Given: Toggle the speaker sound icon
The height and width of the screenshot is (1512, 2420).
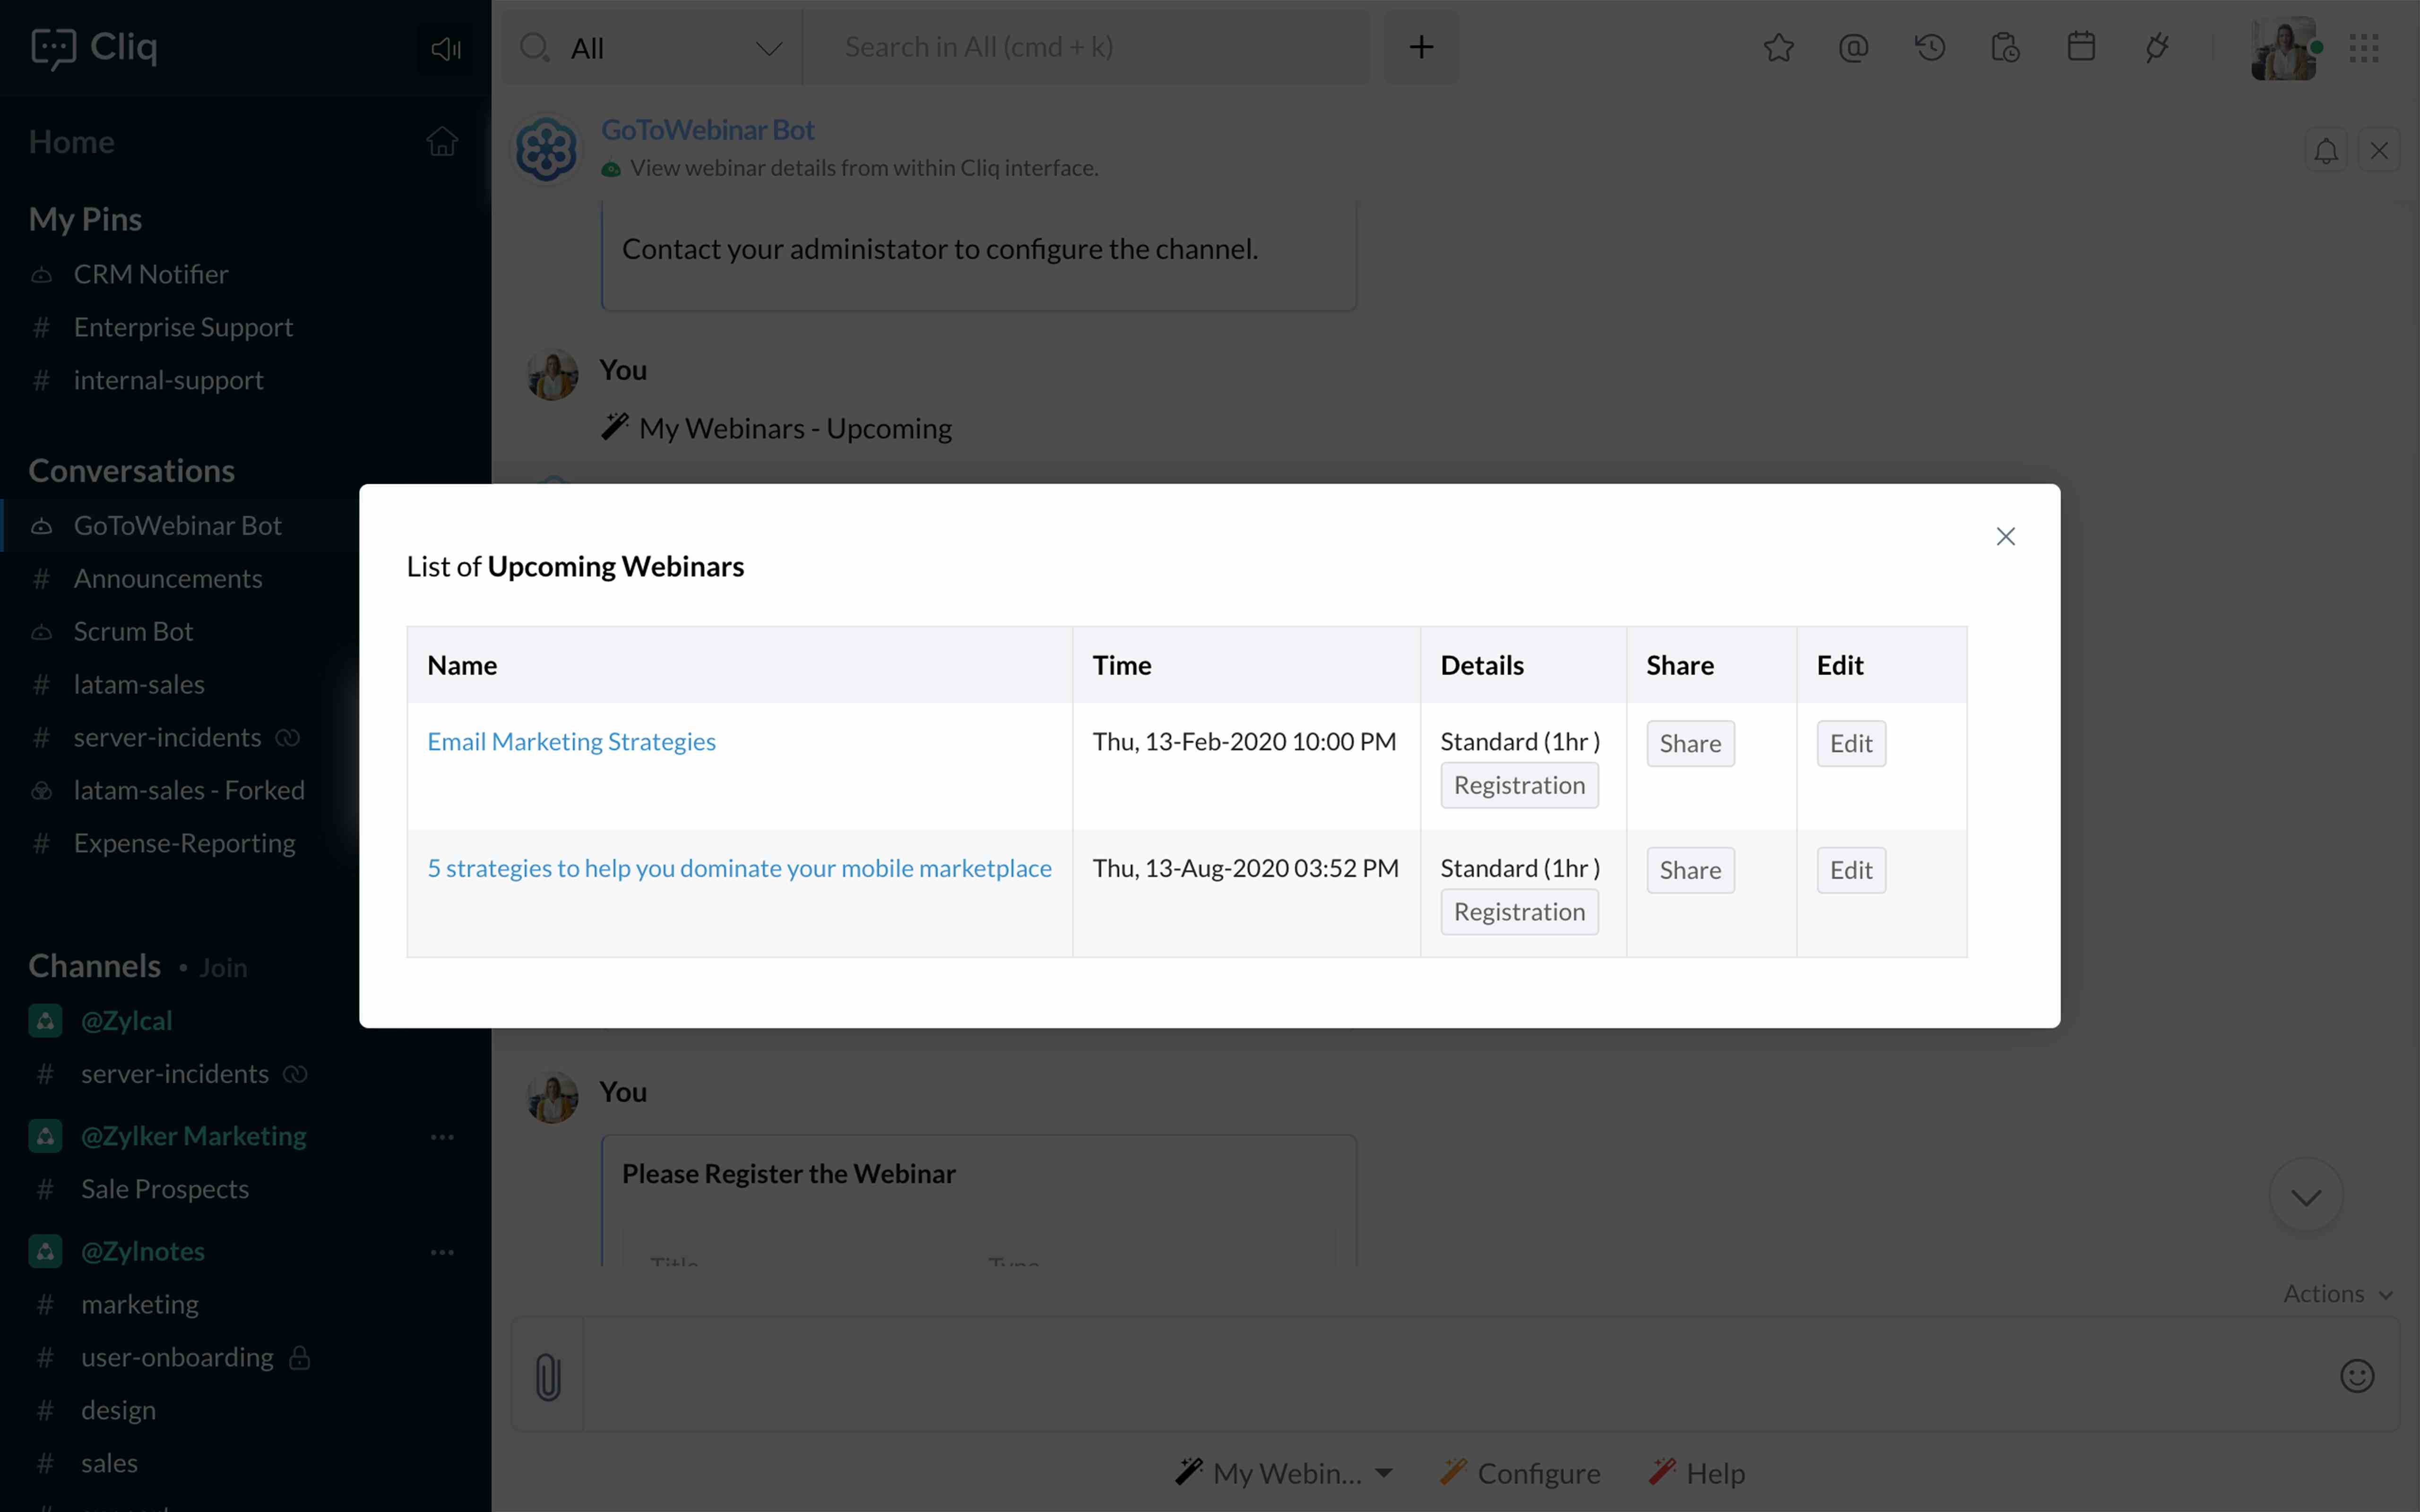Looking at the screenshot, I should point(445,48).
